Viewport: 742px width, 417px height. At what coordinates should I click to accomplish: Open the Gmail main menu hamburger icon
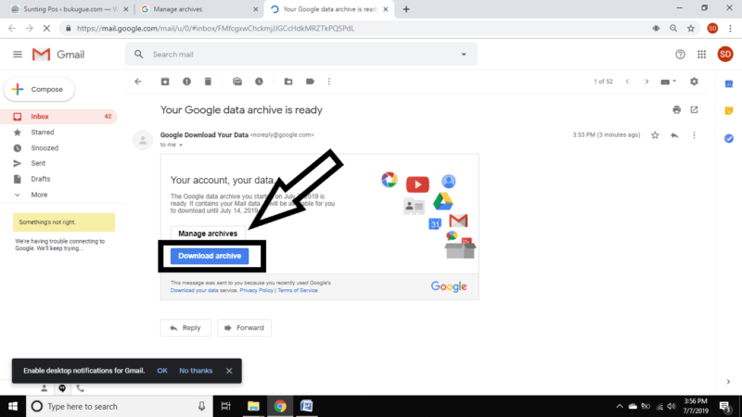point(18,55)
